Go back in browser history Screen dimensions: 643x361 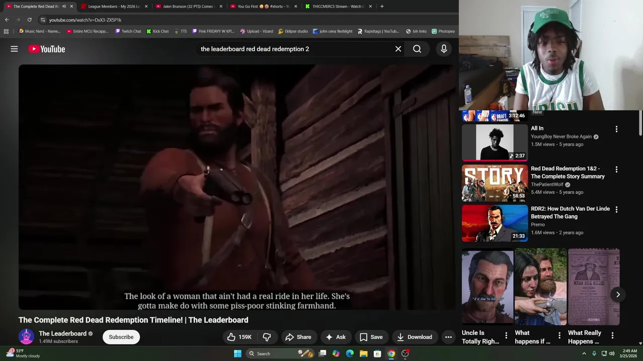tap(7, 20)
